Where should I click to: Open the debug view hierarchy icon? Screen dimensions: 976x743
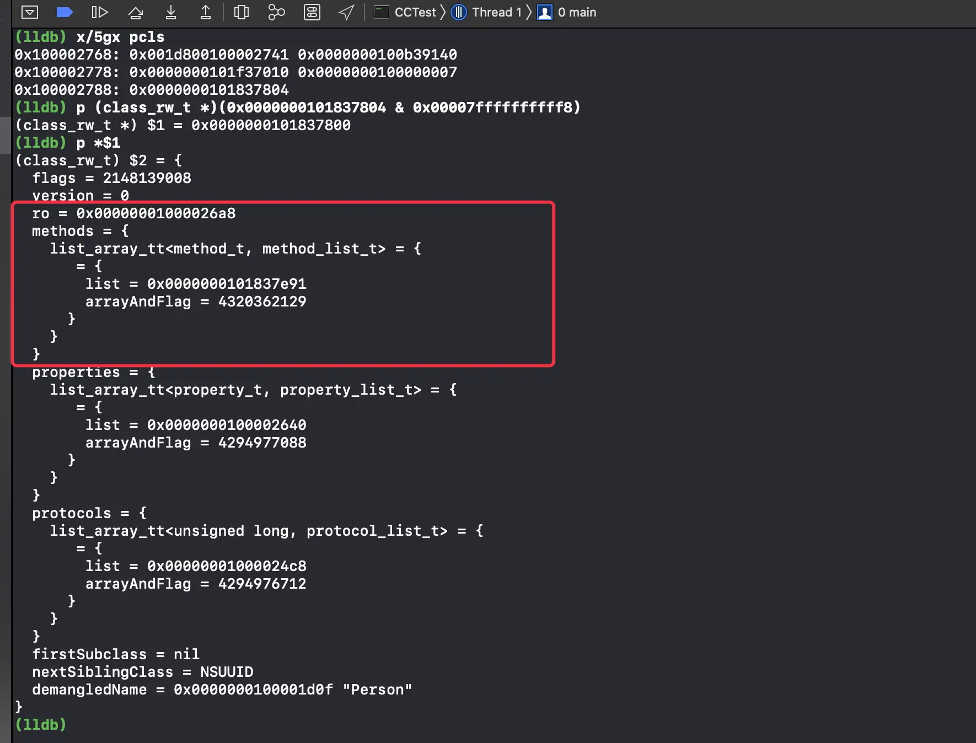tap(242, 12)
